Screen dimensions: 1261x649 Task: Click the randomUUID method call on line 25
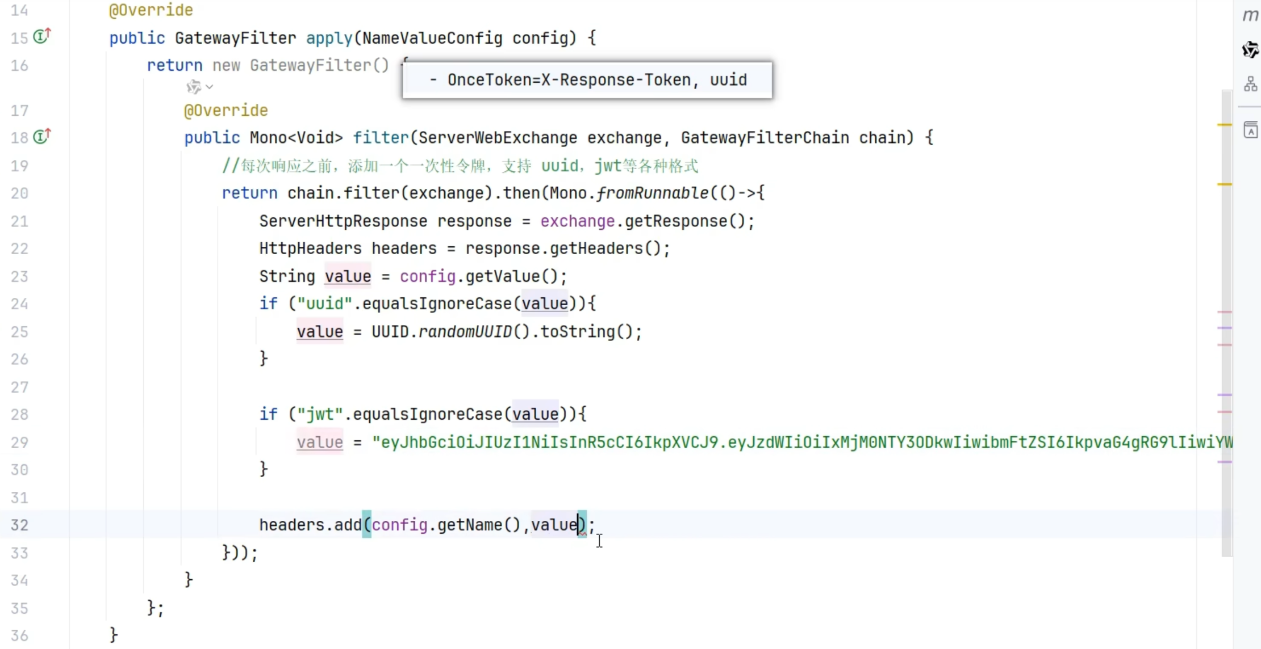click(465, 332)
